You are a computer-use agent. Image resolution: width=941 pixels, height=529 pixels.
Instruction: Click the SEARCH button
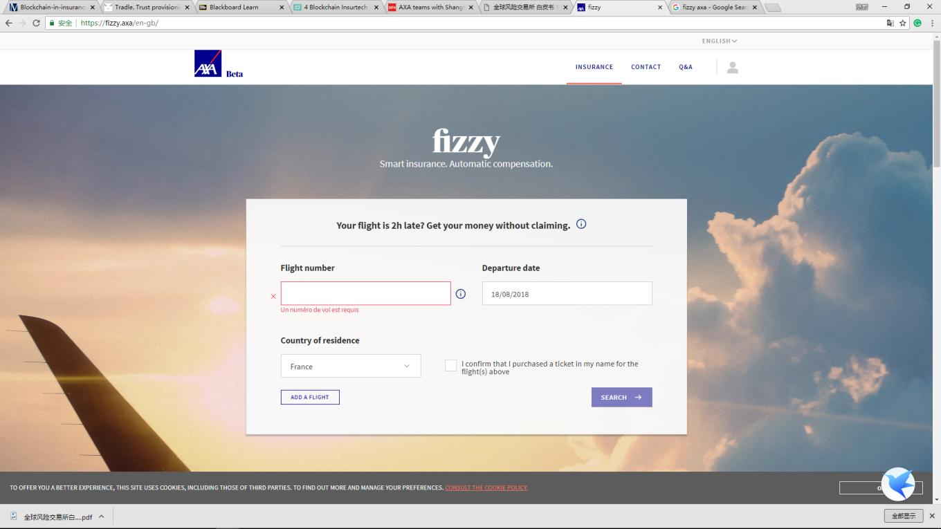(621, 397)
